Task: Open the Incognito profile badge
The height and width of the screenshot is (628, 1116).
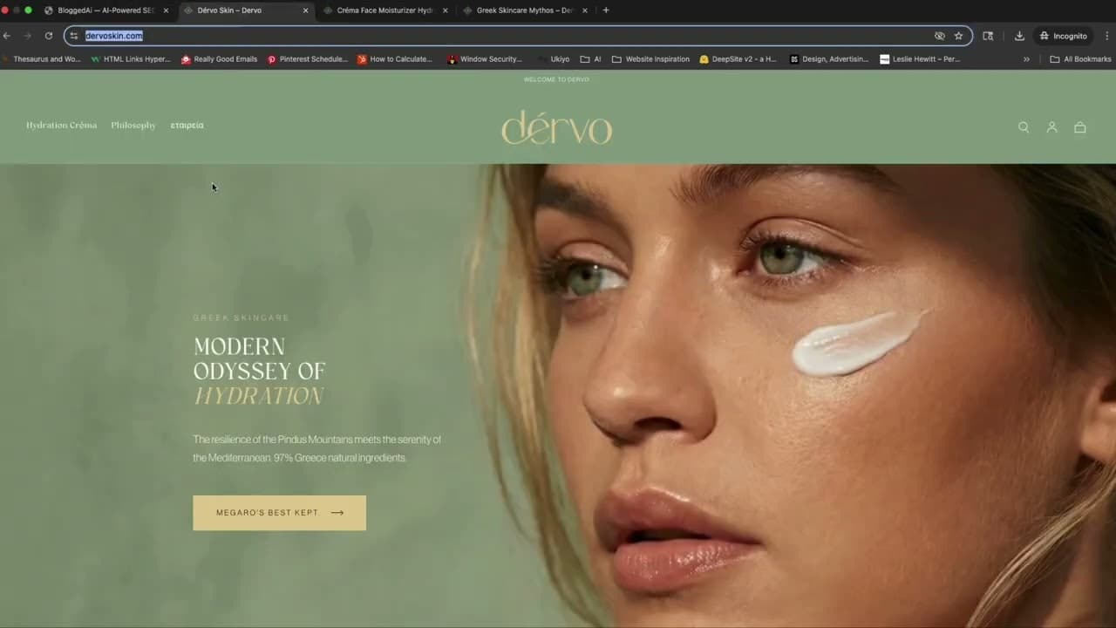Action: click(1064, 36)
